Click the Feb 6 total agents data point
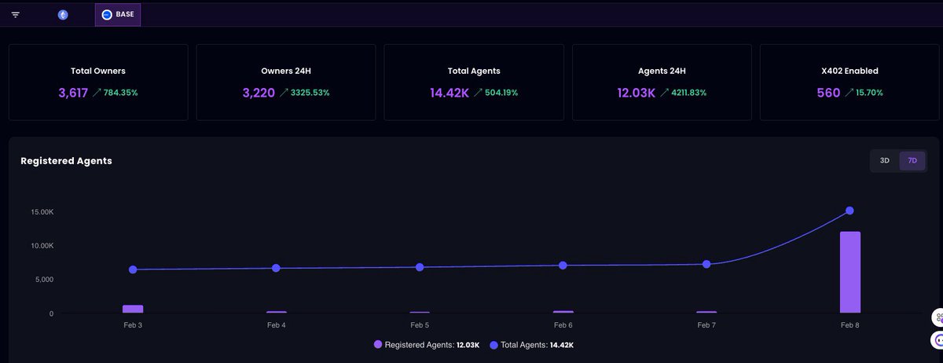The width and height of the screenshot is (943, 363). click(563, 266)
